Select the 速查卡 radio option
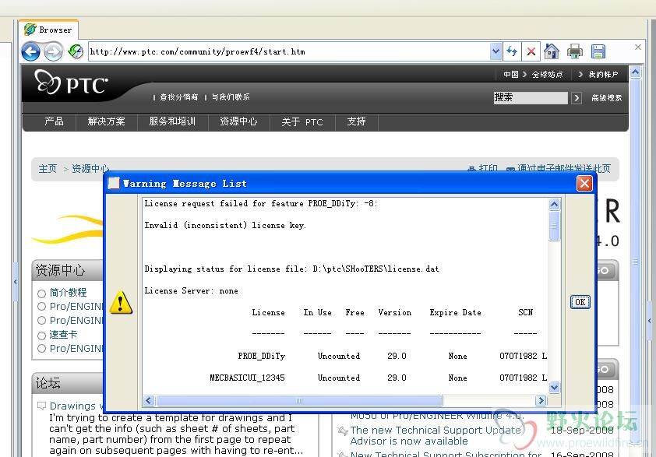 pos(41,336)
